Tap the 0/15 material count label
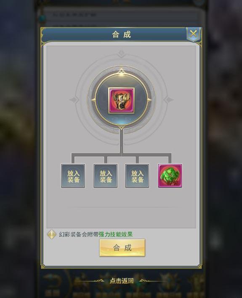 (x=173, y=183)
